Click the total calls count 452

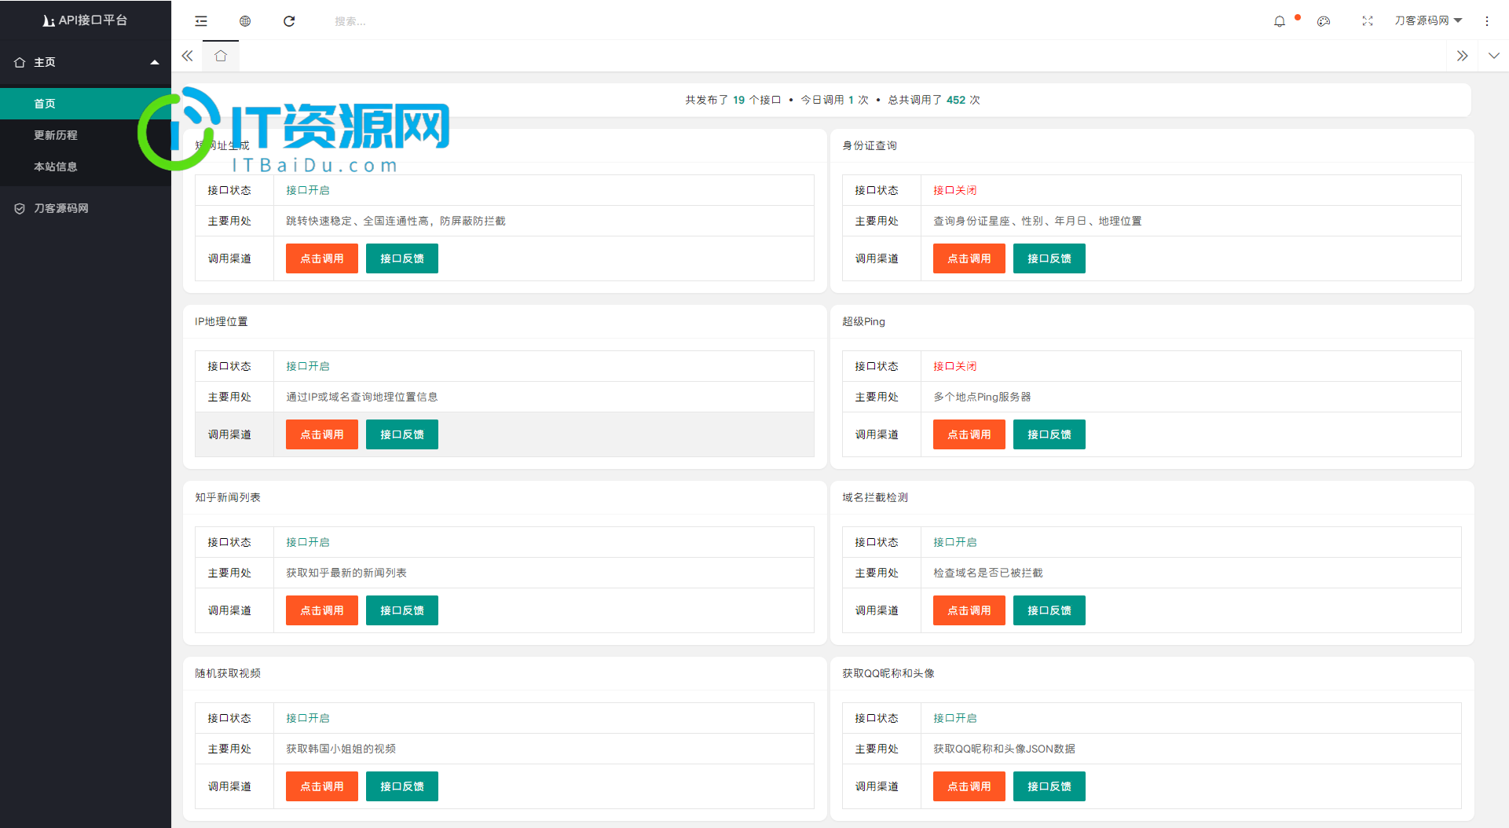[956, 100]
